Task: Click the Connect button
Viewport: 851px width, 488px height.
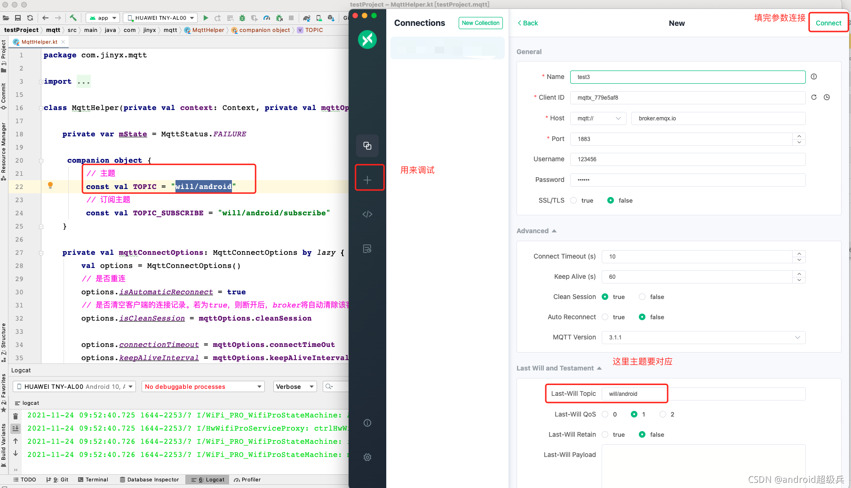Action: 828,23
